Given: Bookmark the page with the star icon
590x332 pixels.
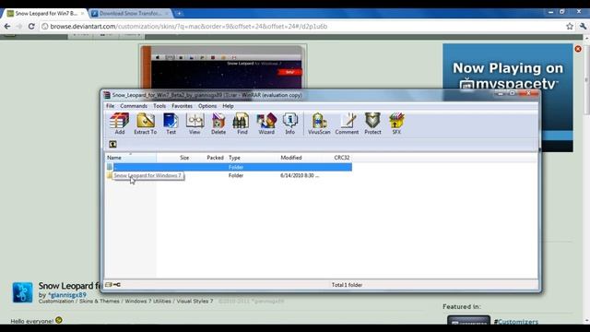Looking at the screenshot, I should [570, 27].
